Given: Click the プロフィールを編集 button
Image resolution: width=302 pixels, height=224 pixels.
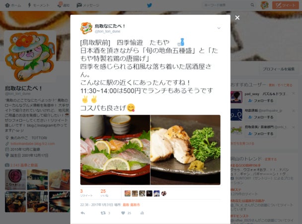Looking at the screenshot, I should [x=279, y=69].
